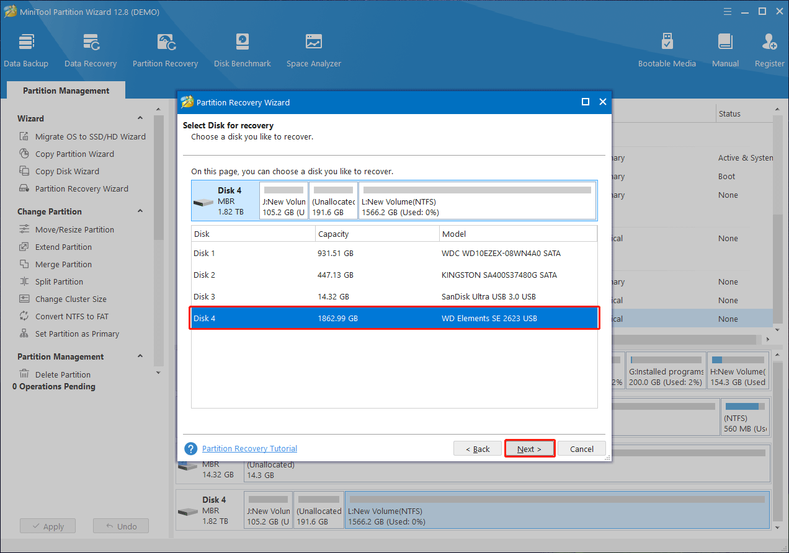This screenshot has width=789, height=553.
Task: Select the Disk 1 row in the wizard
Action: pyautogui.click(x=394, y=253)
